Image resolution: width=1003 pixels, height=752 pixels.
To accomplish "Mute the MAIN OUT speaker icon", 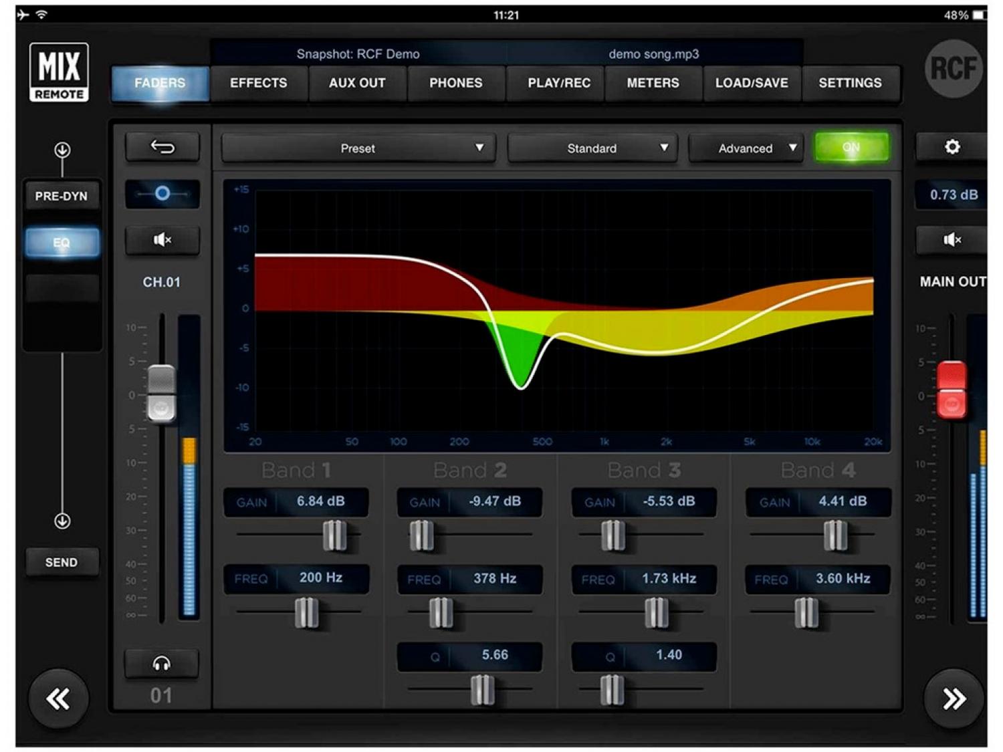I will pyautogui.click(x=951, y=239).
